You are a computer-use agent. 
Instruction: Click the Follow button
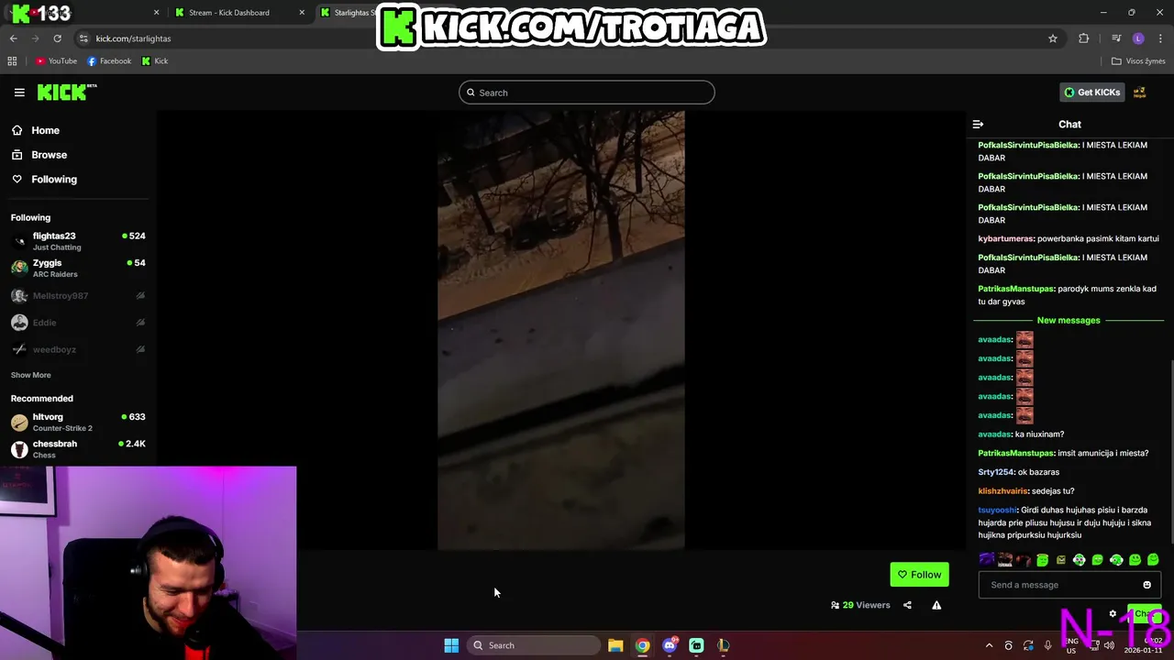pos(919,575)
